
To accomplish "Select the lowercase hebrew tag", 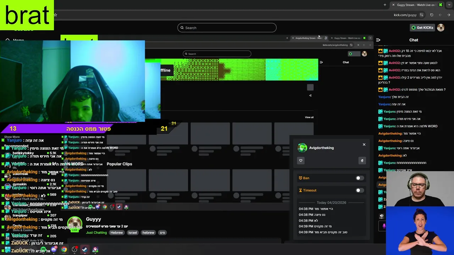I will [148, 233].
